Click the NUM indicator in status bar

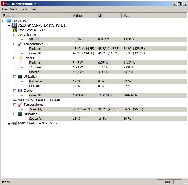point(168,182)
